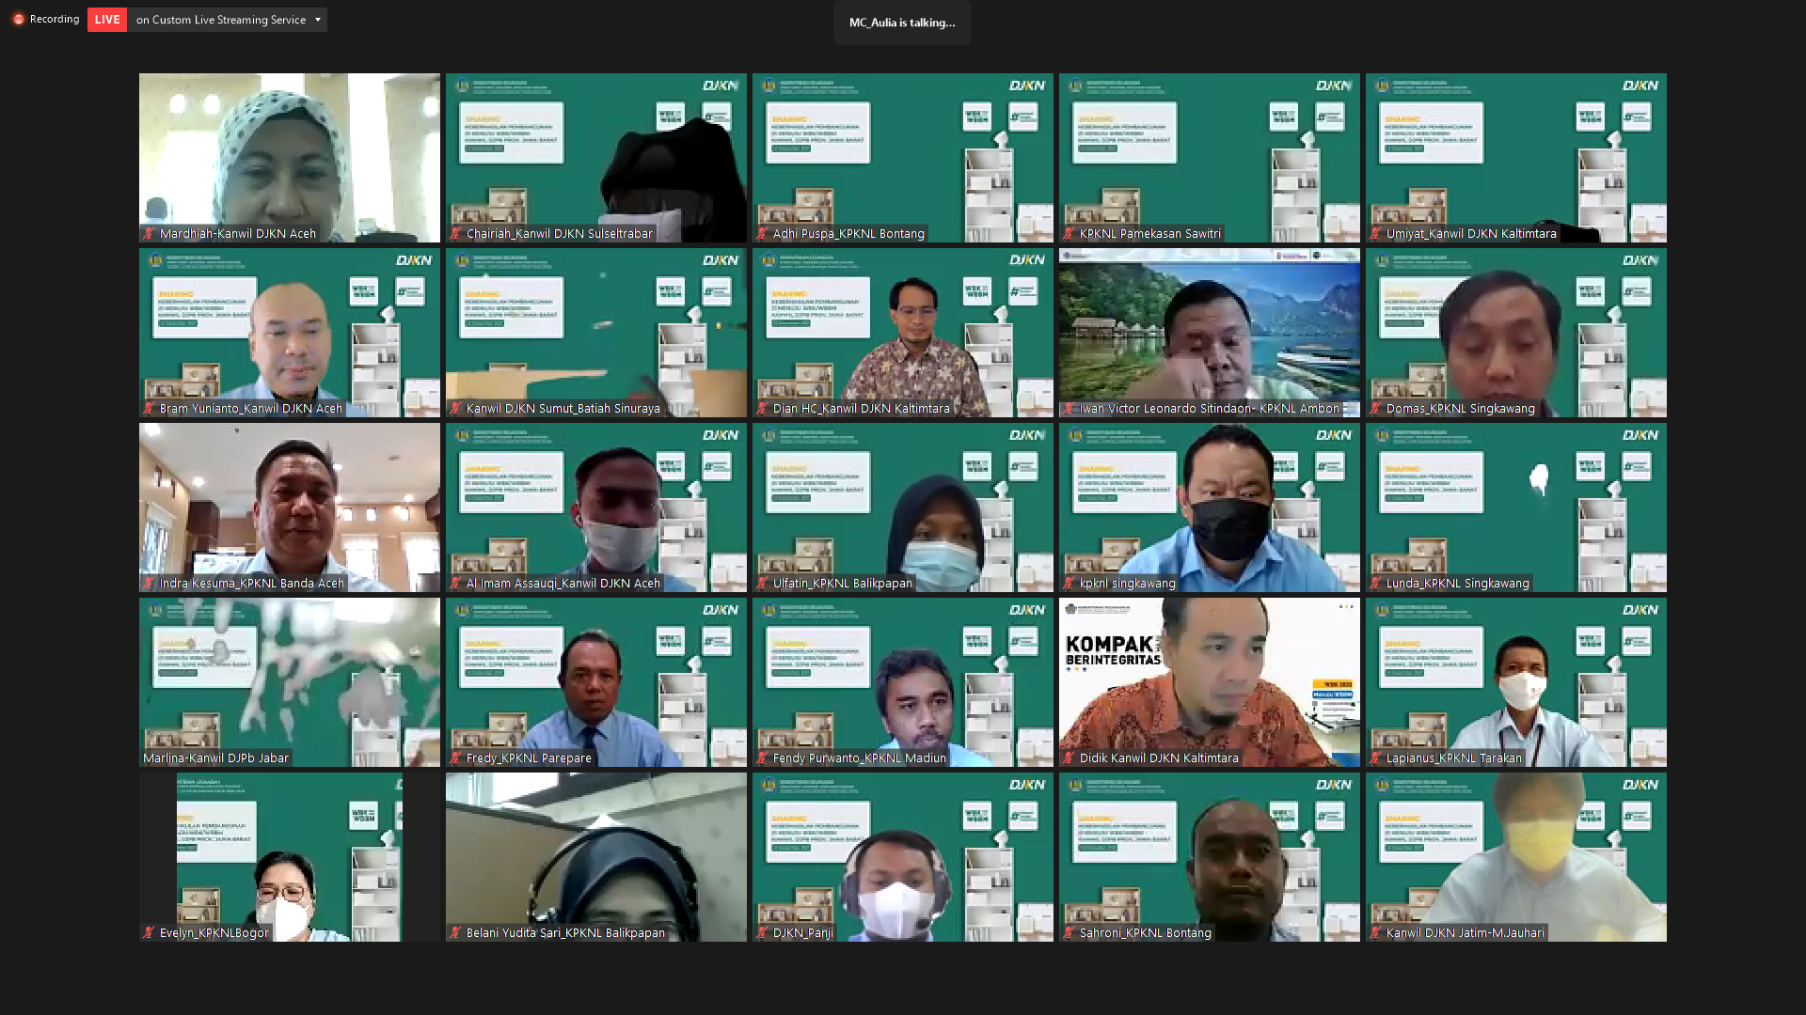Image resolution: width=1806 pixels, height=1015 pixels.
Task: Click muted mic icon for Adhi Puspa_KPKNL Bontang
Action: click(762, 234)
